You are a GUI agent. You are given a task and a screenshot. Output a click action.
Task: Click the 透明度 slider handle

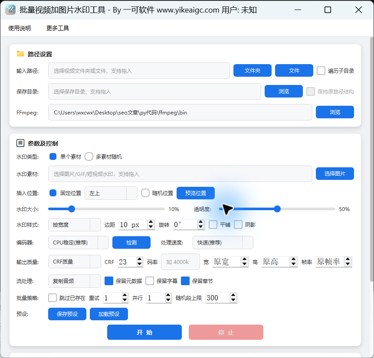(x=277, y=209)
